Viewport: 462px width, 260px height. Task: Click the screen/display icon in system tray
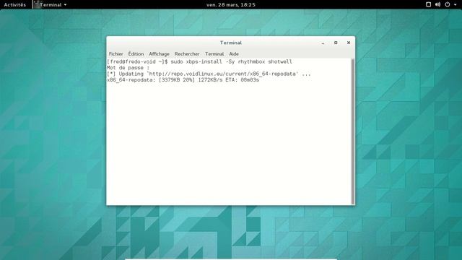click(x=428, y=4)
